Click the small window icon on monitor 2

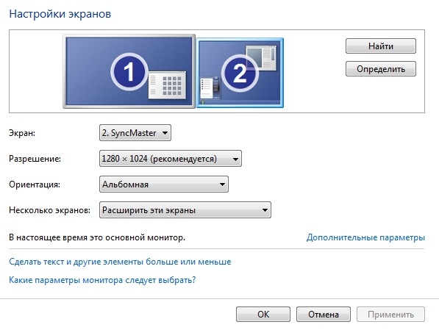(261, 57)
